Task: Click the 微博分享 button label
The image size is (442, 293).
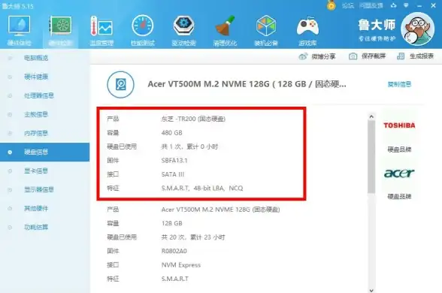Action: click(x=323, y=56)
